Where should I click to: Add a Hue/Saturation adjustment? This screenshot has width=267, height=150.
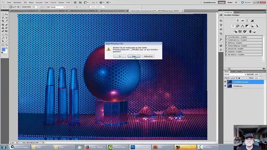tap(238, 26)
